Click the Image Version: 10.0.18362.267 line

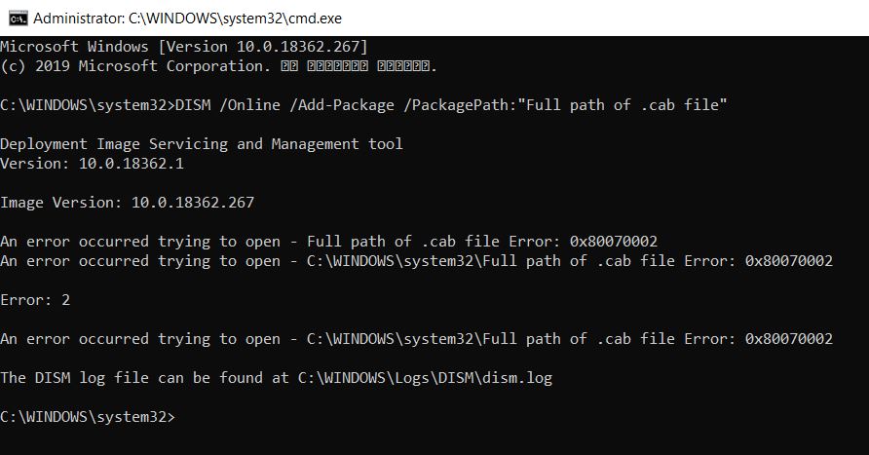(127, 203)
